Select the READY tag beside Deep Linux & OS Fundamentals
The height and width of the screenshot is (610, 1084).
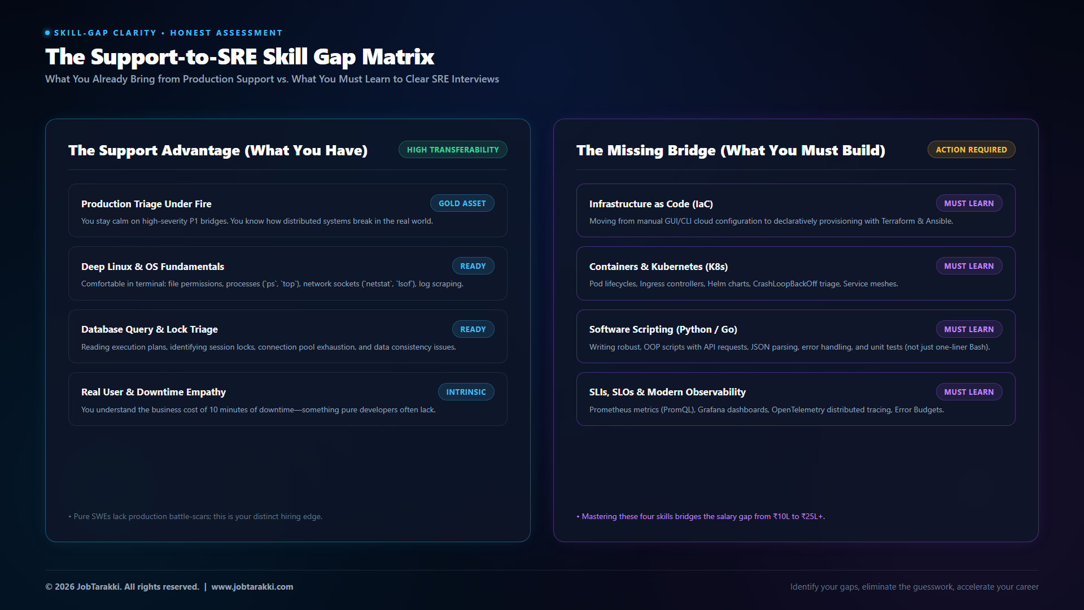click(x=473, y=266)
